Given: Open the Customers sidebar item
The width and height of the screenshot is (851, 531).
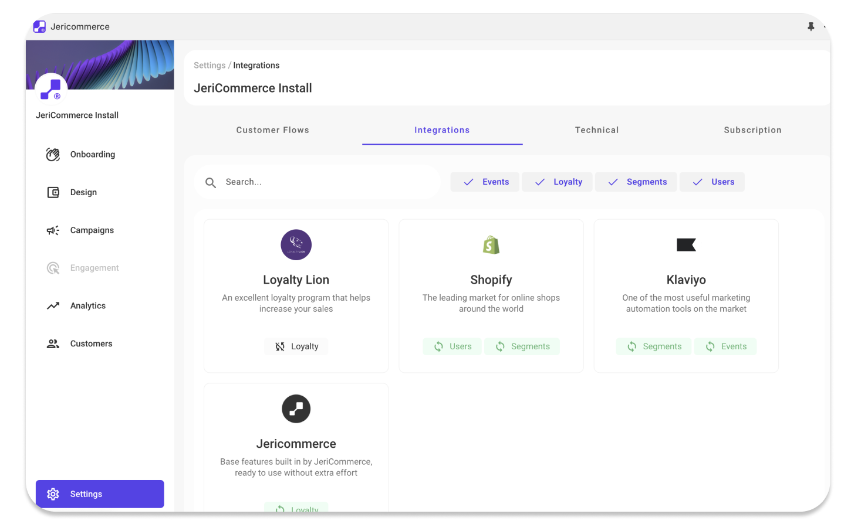Looking at the screenshot, I should point(100,343).
